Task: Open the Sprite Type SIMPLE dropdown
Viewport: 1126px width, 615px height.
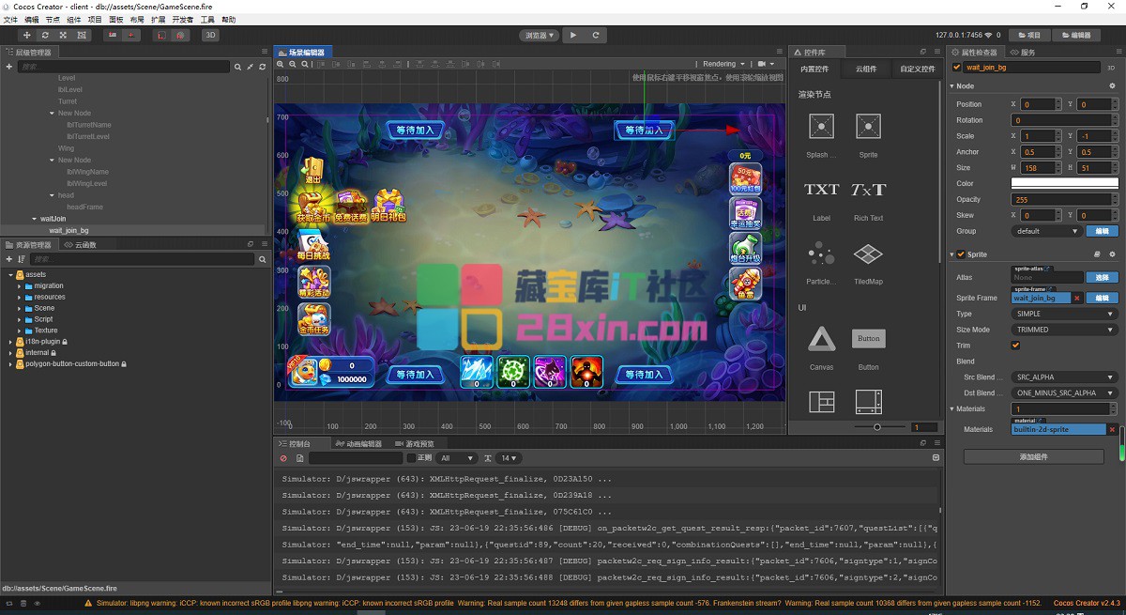Action: tap(1064, 314)
